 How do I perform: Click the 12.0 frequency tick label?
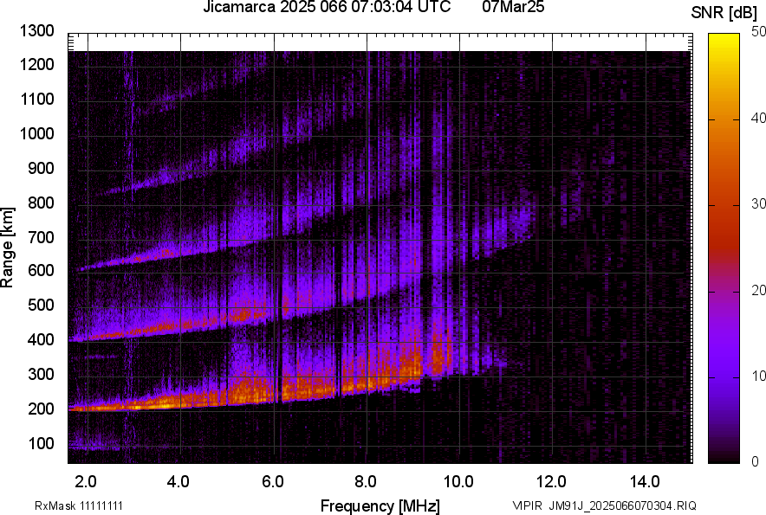point(552,482)
